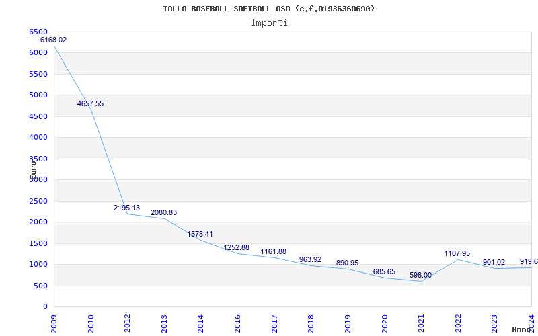Click the Anno axis title

(522, 329)
